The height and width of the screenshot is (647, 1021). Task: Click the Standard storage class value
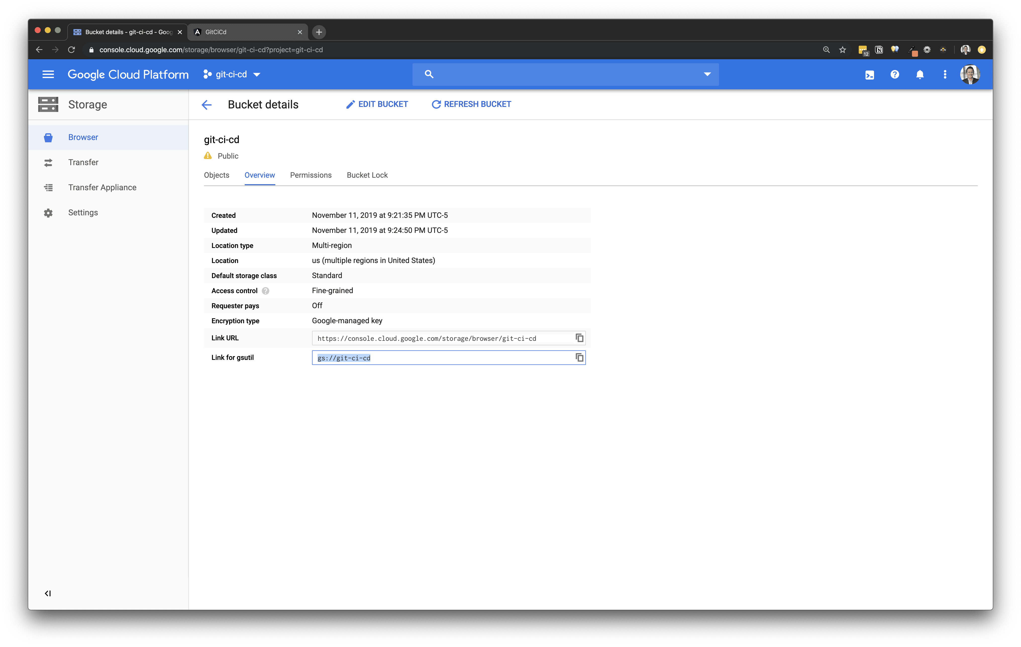pyautogui.click(x=327, y=276)
